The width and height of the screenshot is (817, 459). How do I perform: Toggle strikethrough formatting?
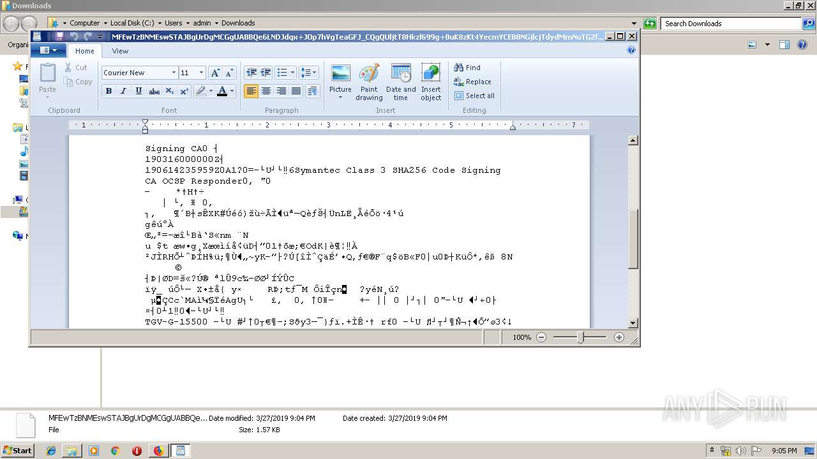[154, 91]
